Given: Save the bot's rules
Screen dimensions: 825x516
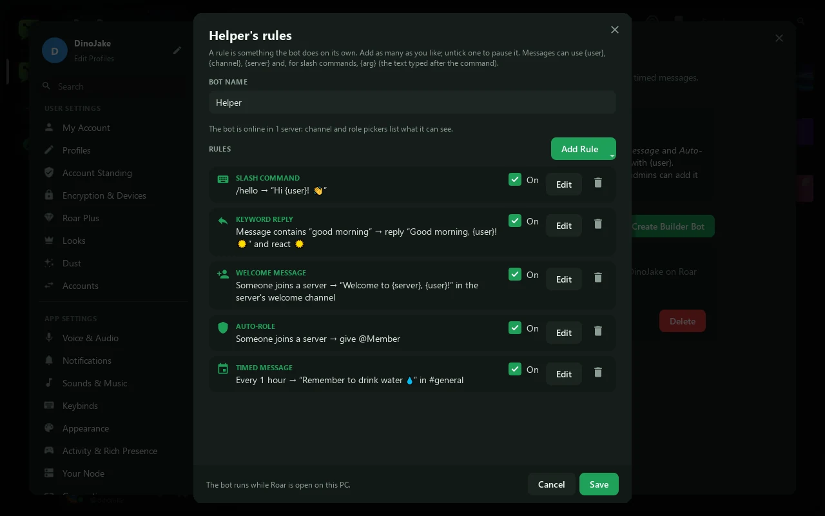Looking at the screenshot, I should (599, 484).
